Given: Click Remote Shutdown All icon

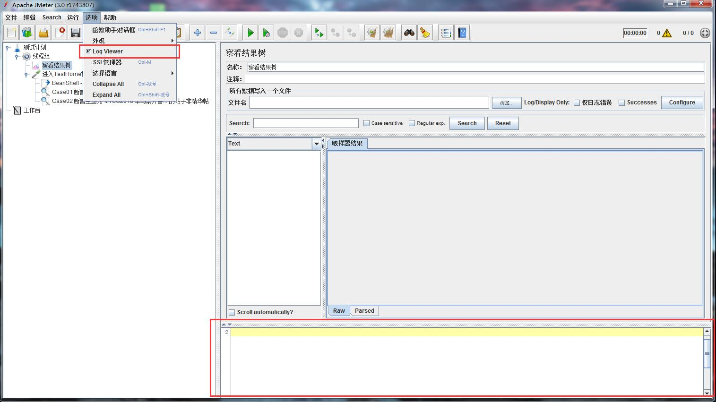Looking at the screenshot, I should (352, 33).
